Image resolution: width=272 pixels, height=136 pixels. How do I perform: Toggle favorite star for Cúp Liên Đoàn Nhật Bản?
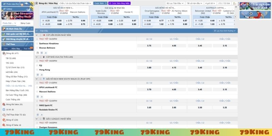click(x=41, y=35)
